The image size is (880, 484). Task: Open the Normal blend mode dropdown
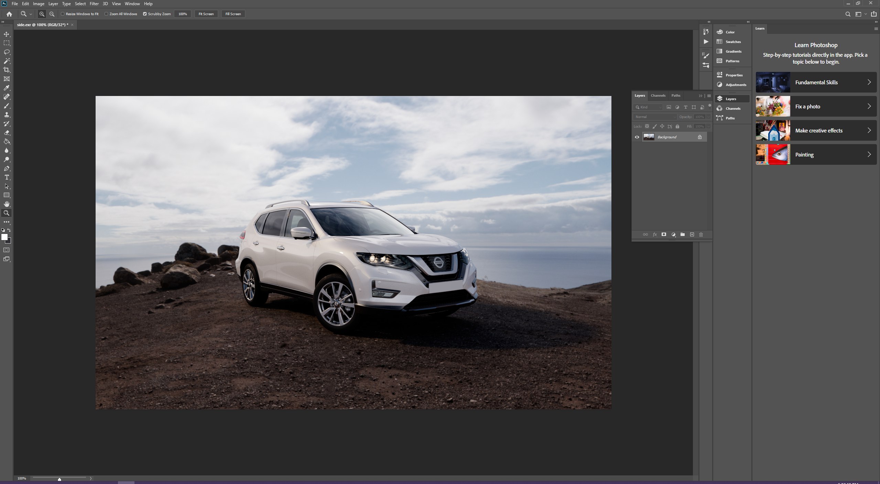click(655, 117)
